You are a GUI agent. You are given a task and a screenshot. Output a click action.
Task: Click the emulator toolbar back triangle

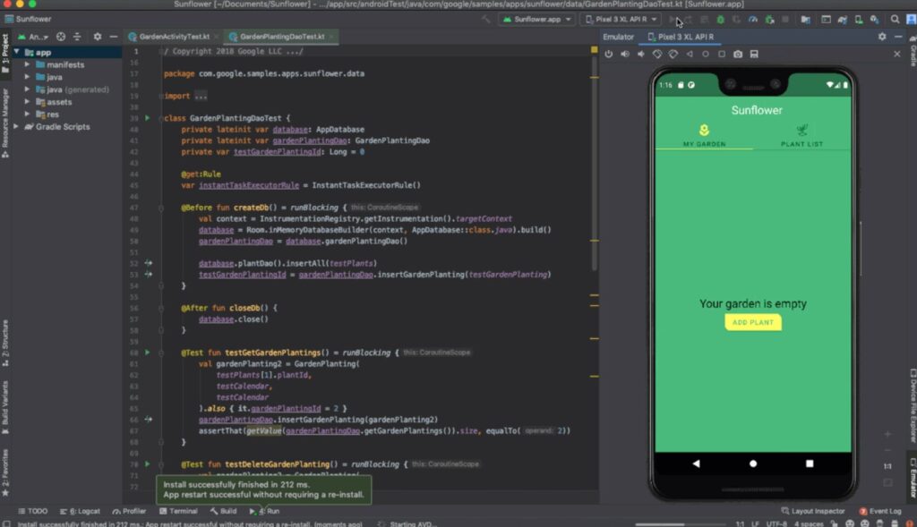(690, 54)
